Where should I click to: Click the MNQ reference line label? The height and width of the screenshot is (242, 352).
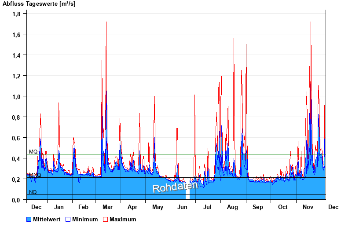tap(35, 175)
